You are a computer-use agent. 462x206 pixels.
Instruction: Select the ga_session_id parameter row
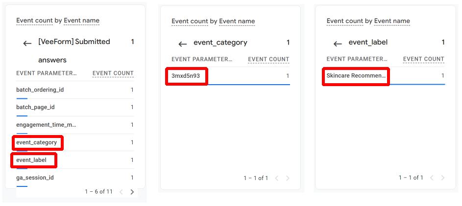(x=75, y=178)
